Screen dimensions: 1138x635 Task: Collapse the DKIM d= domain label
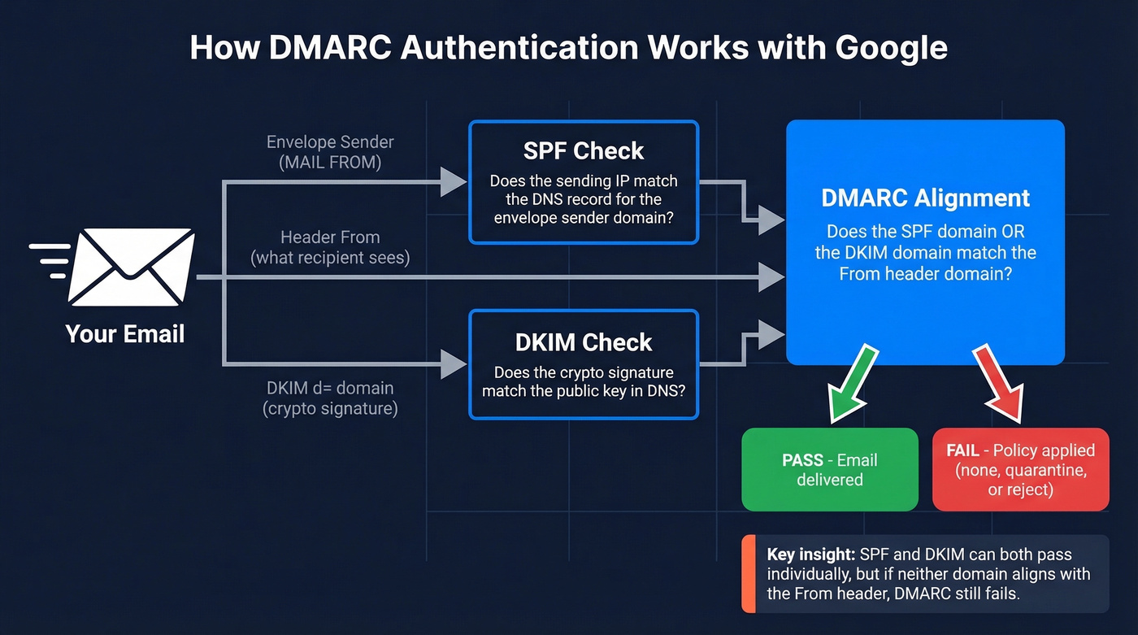coord(329,398)
